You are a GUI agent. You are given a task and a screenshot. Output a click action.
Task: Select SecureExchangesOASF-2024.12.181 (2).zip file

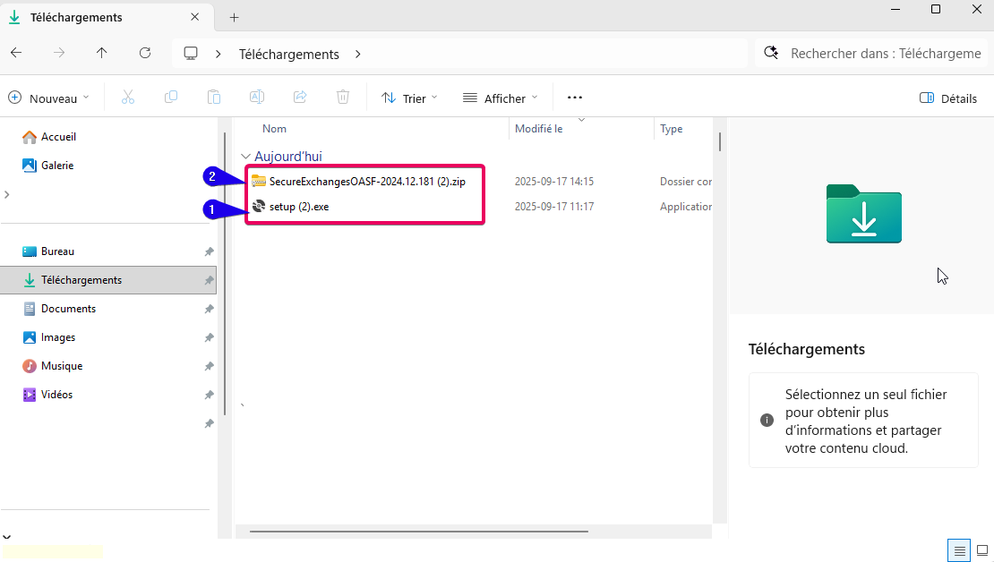(x=367, y=181)
